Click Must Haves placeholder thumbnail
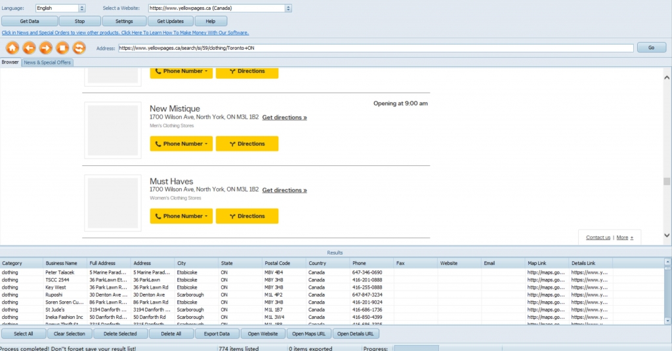Image resolution: width=672 pixels, height=351 pixels. (x=113, y=203)
